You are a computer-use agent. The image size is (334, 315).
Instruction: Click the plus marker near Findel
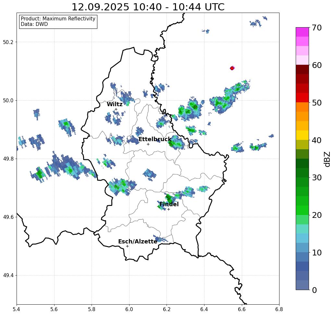pyautogui.click(x=168, y=209)
